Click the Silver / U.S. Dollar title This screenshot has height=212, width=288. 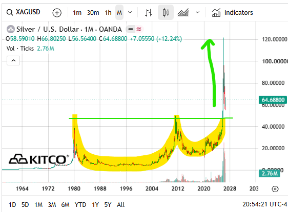69,29
